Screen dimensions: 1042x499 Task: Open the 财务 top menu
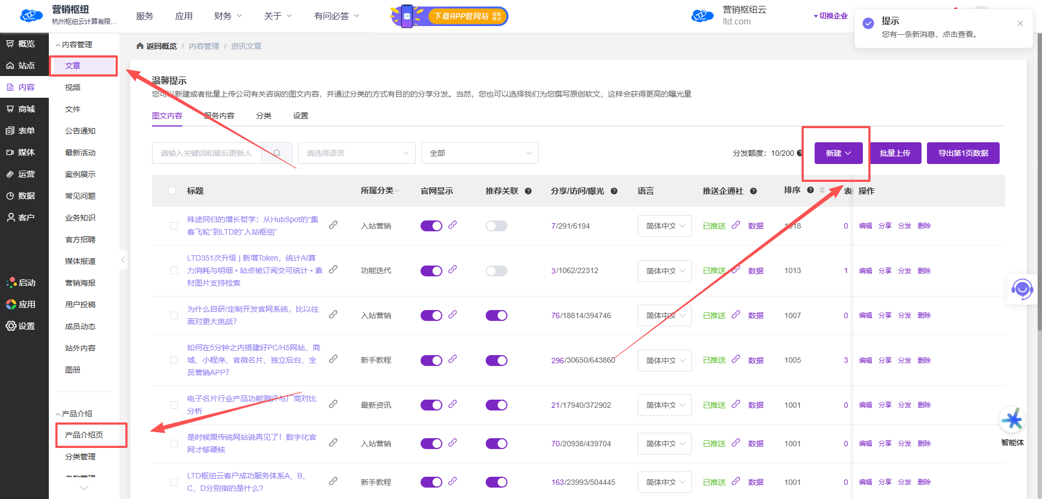[227, 16]
